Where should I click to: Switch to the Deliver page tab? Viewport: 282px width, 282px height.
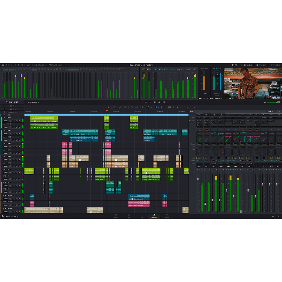click(167, 216)
